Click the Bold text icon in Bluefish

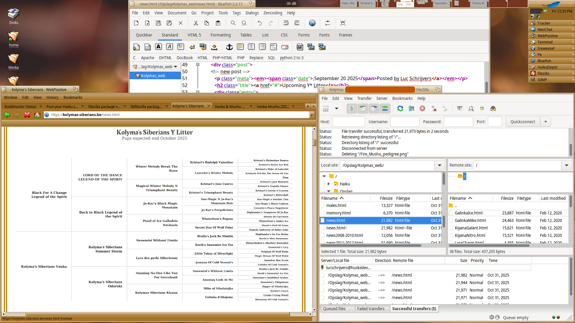point(158,47)
